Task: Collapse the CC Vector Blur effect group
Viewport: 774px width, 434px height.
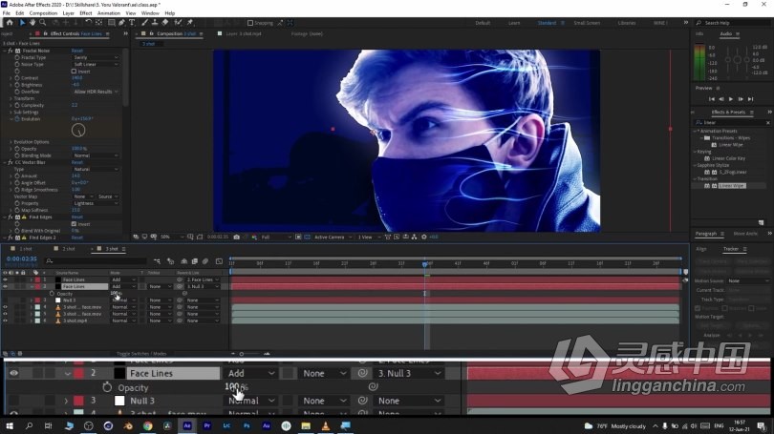Action: pos(5,162)
